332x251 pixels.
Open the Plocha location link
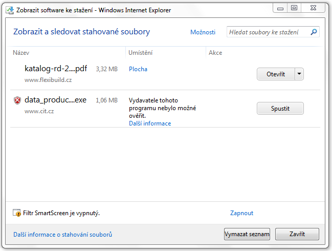[x=138, y=69]
